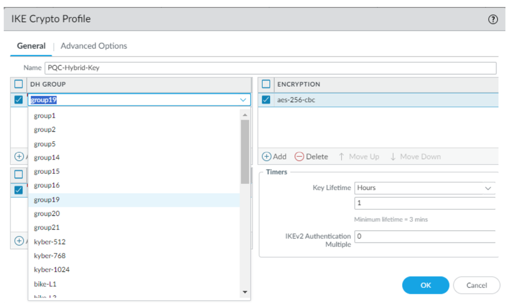The width and height of the screenshot is (510, 305).
Task: Click the Name field containing PQC-Hybrid-Key
Action: [270, 68]
